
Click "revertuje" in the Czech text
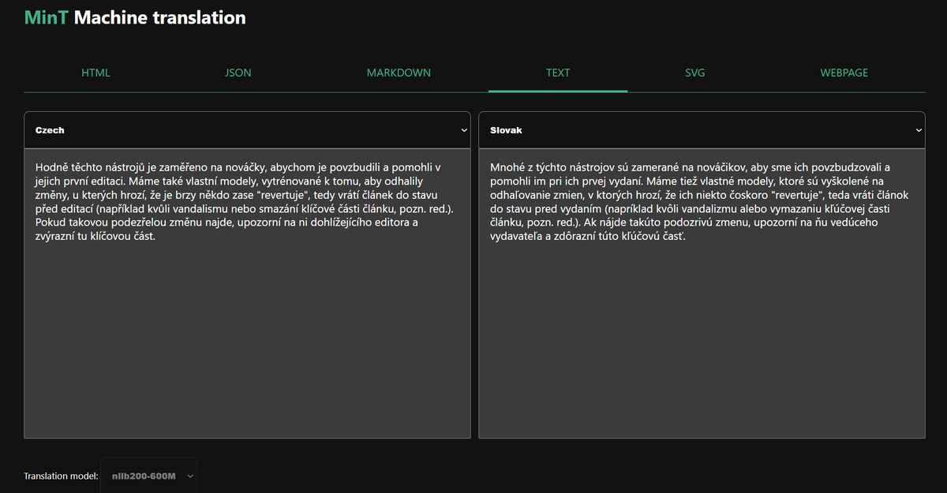pyautogui.click(x=282, y=195)
